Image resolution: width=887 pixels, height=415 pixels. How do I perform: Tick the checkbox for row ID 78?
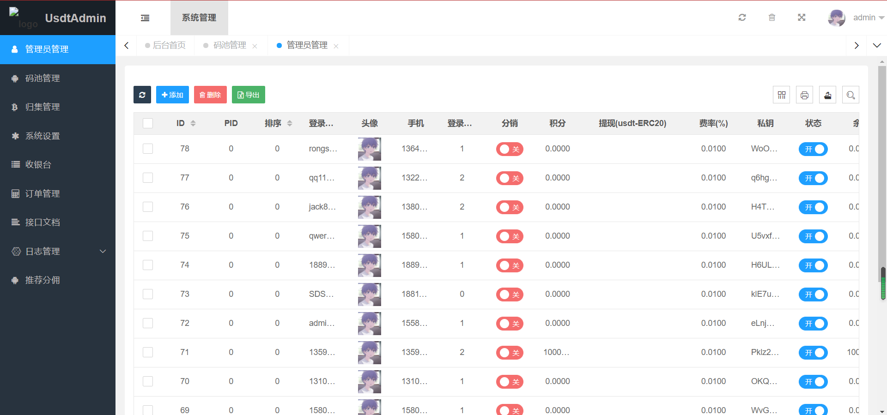148,149
